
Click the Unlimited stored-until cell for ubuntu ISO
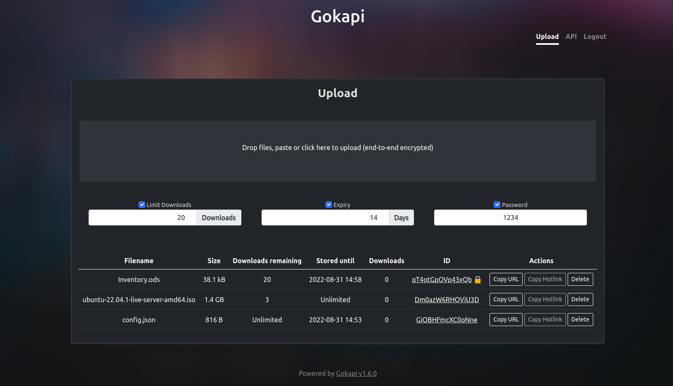pyautogui.click(x=335, y=300)
